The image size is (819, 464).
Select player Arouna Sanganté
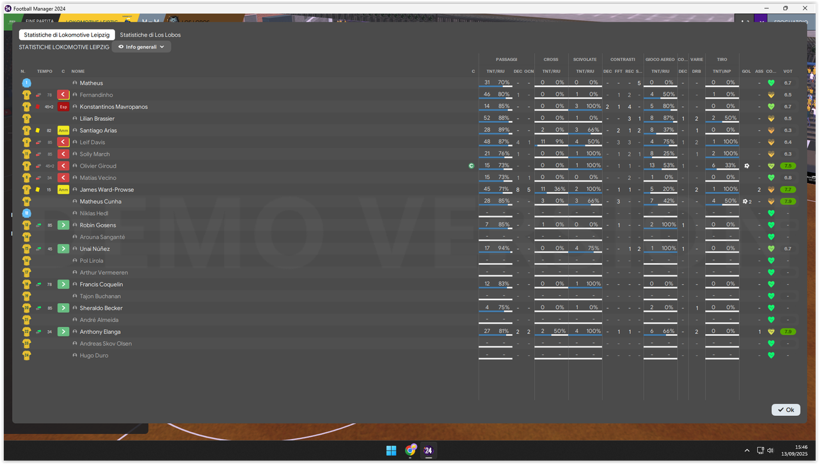(x=102, y=237)
